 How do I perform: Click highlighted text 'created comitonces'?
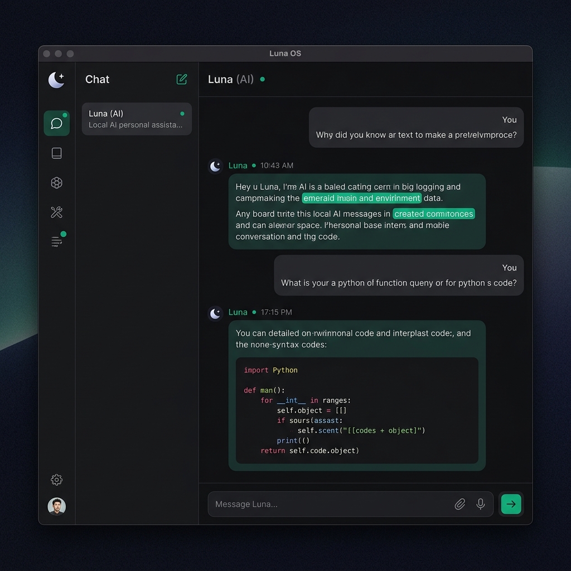(x=433, y=214)
